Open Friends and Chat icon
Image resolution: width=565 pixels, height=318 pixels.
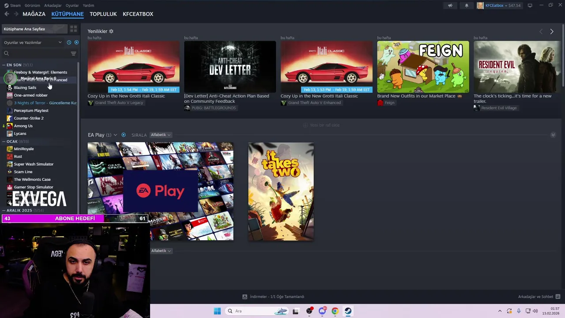click(557, 297)
